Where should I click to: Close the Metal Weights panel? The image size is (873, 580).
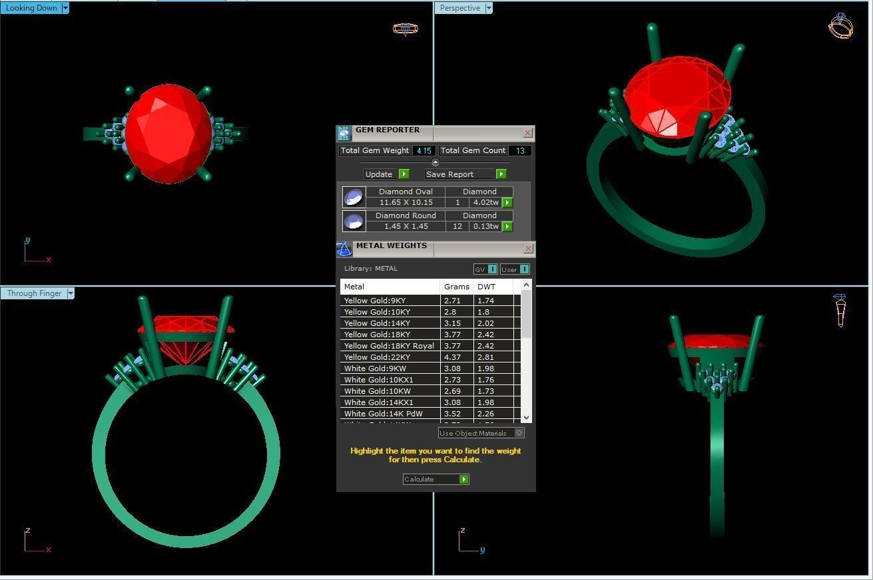[x=529, y=249]
